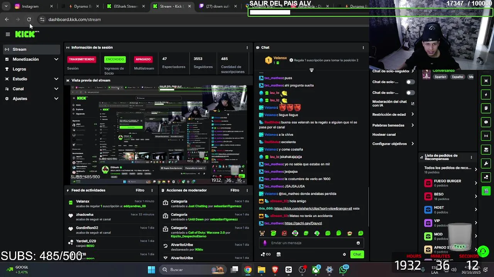Toggle ENCENDIDO Ingresos de Socio

[115, 59]
